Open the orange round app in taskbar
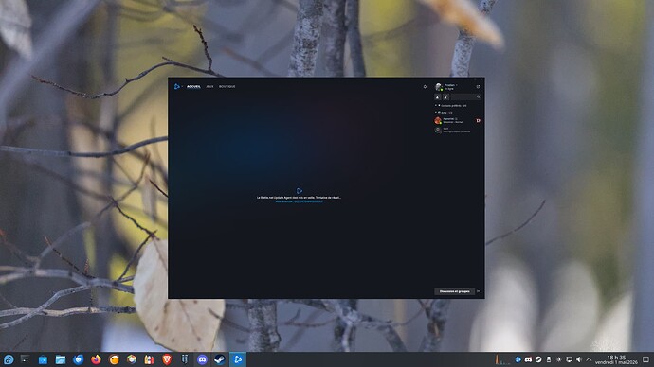The height and width of the screenshot is (367, 654). pyautogui.click(x=114, y=359)
